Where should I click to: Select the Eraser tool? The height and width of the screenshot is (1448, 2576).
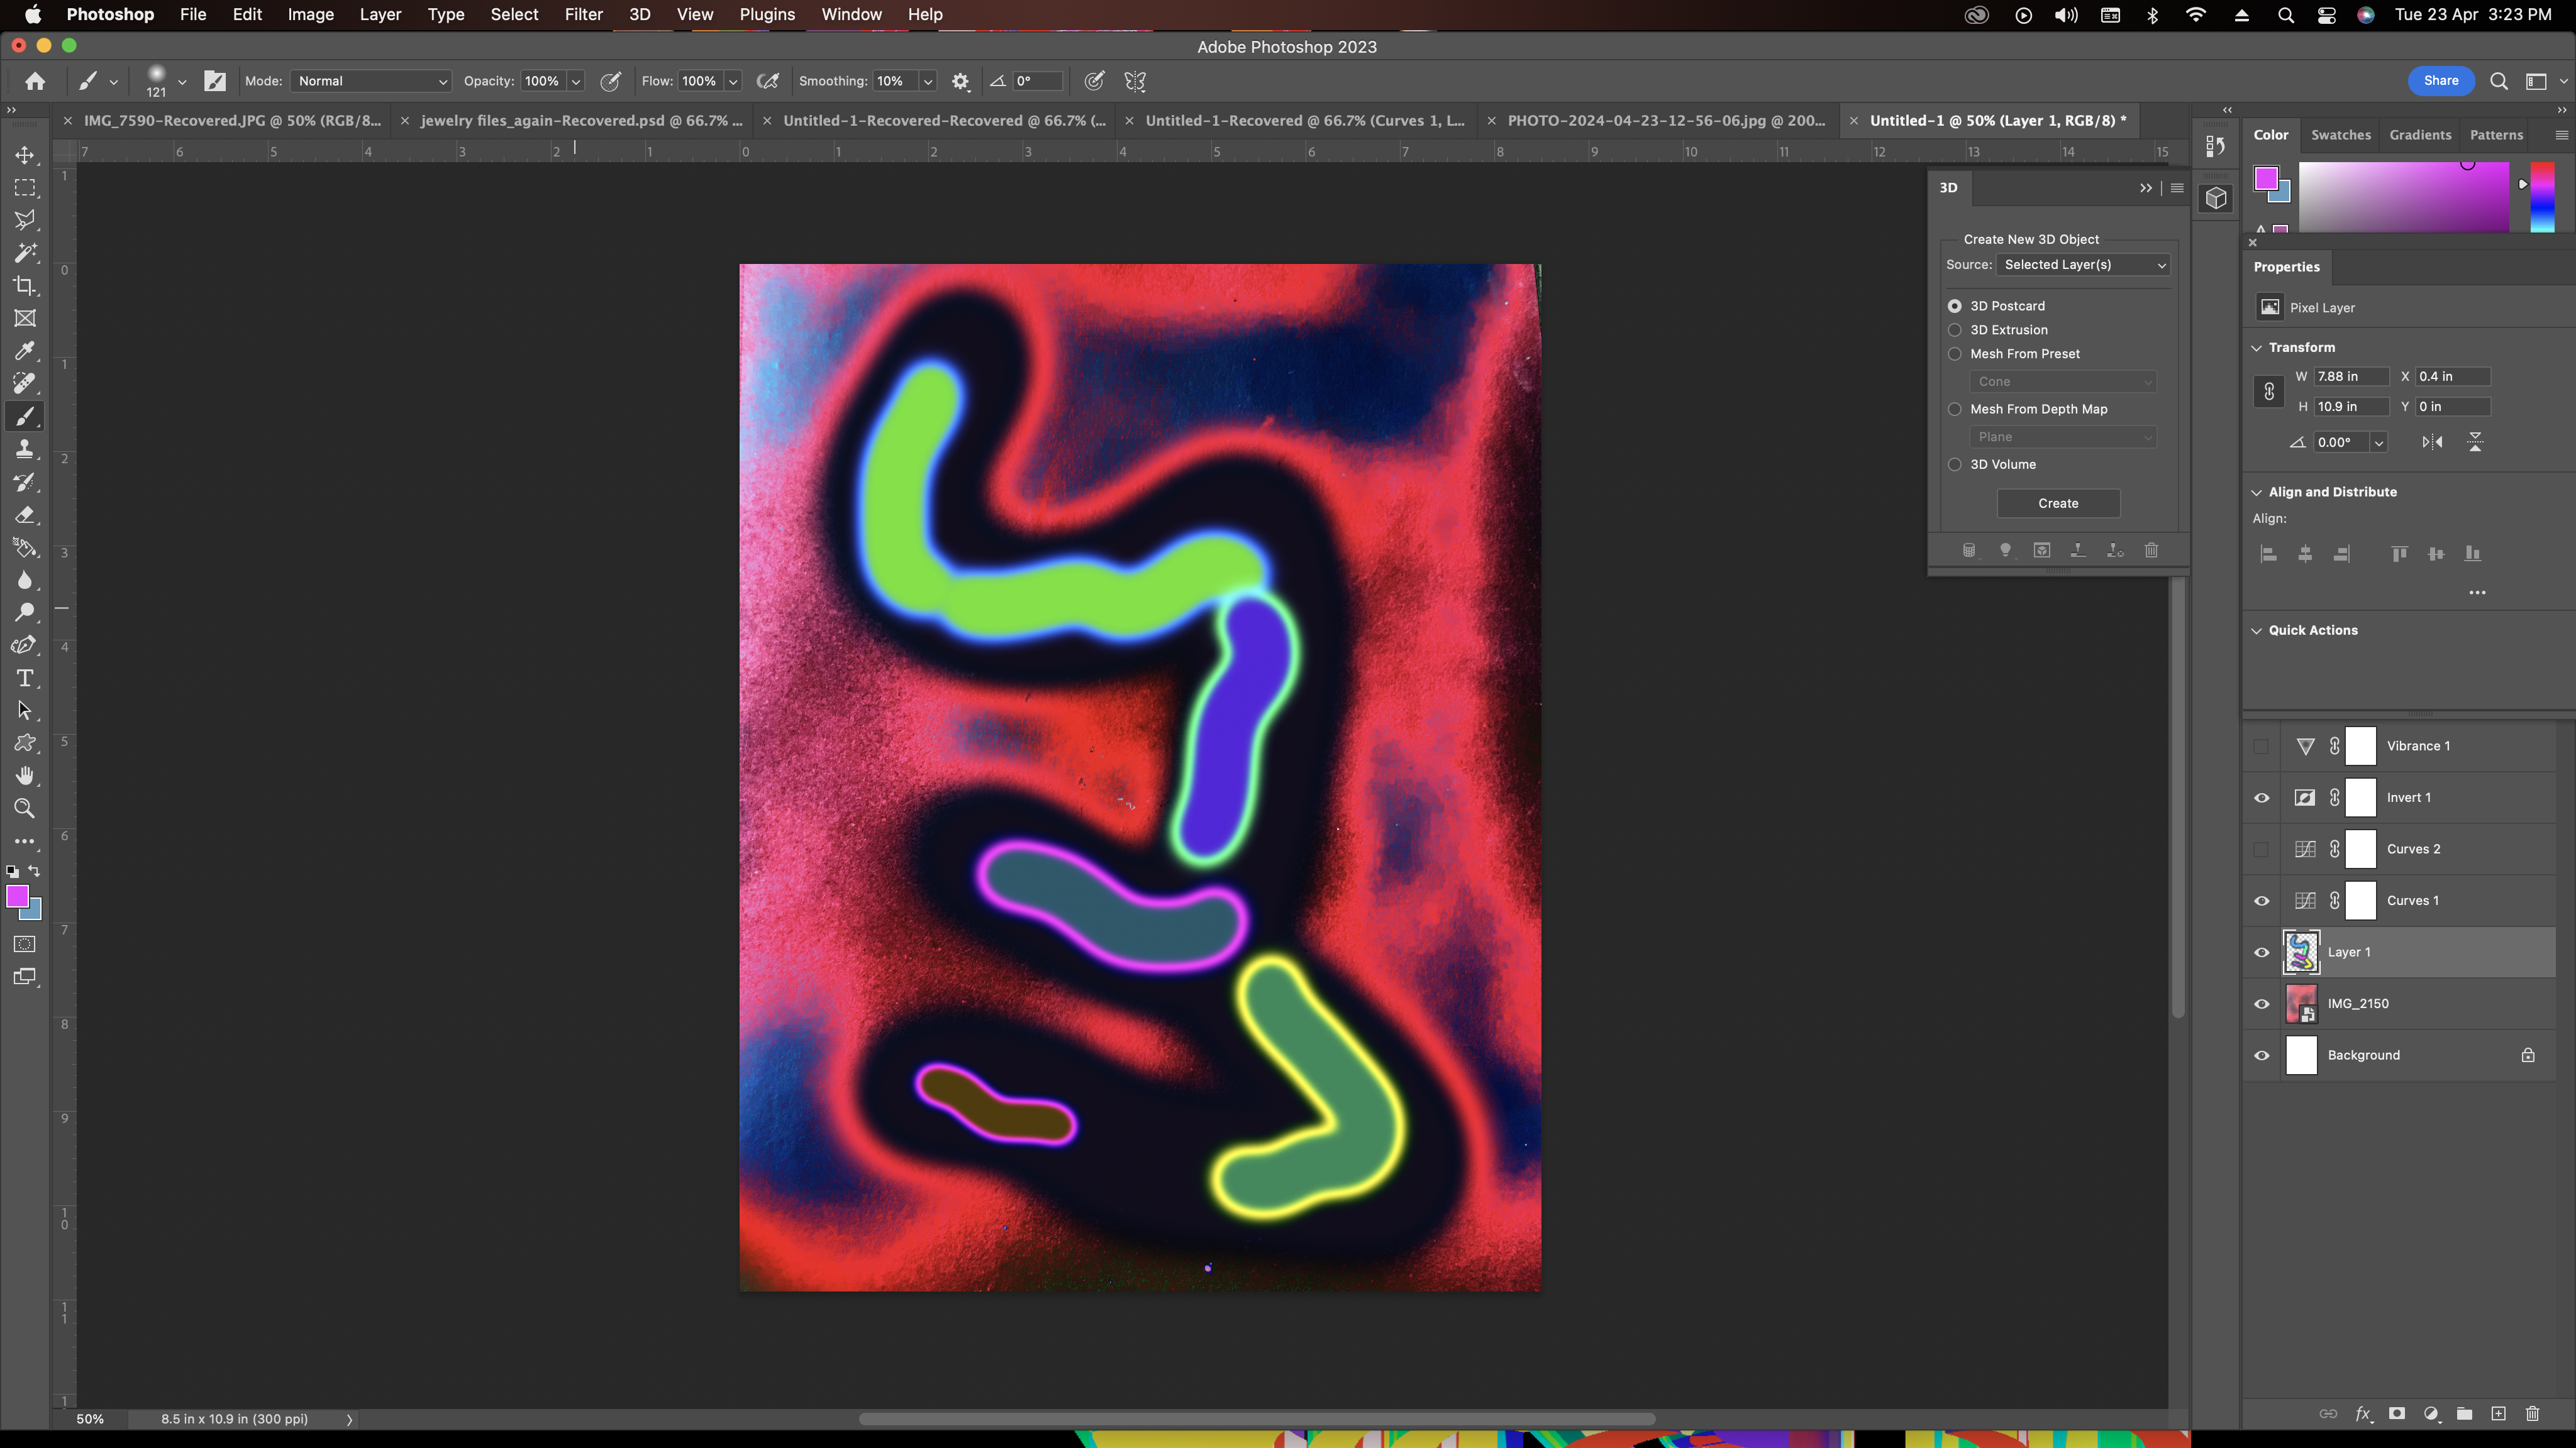point(25,515)
